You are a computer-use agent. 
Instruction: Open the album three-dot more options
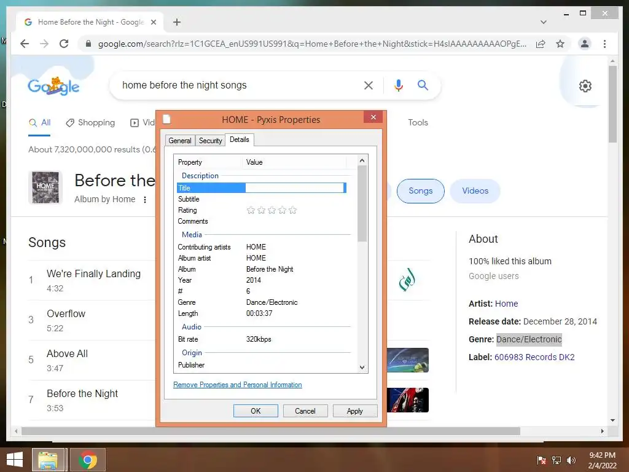145,200
